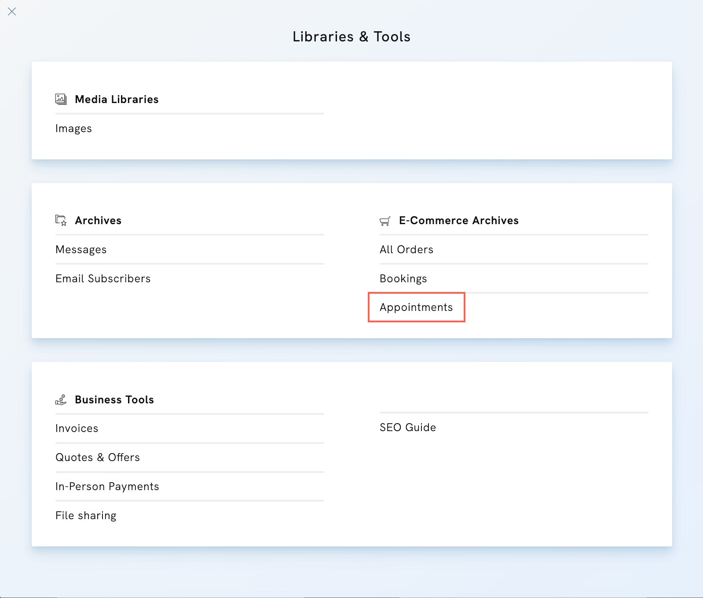Screen dimensions: 703x598
Task: Close the Libraries & Tools panel
Action: coord(12,11)
